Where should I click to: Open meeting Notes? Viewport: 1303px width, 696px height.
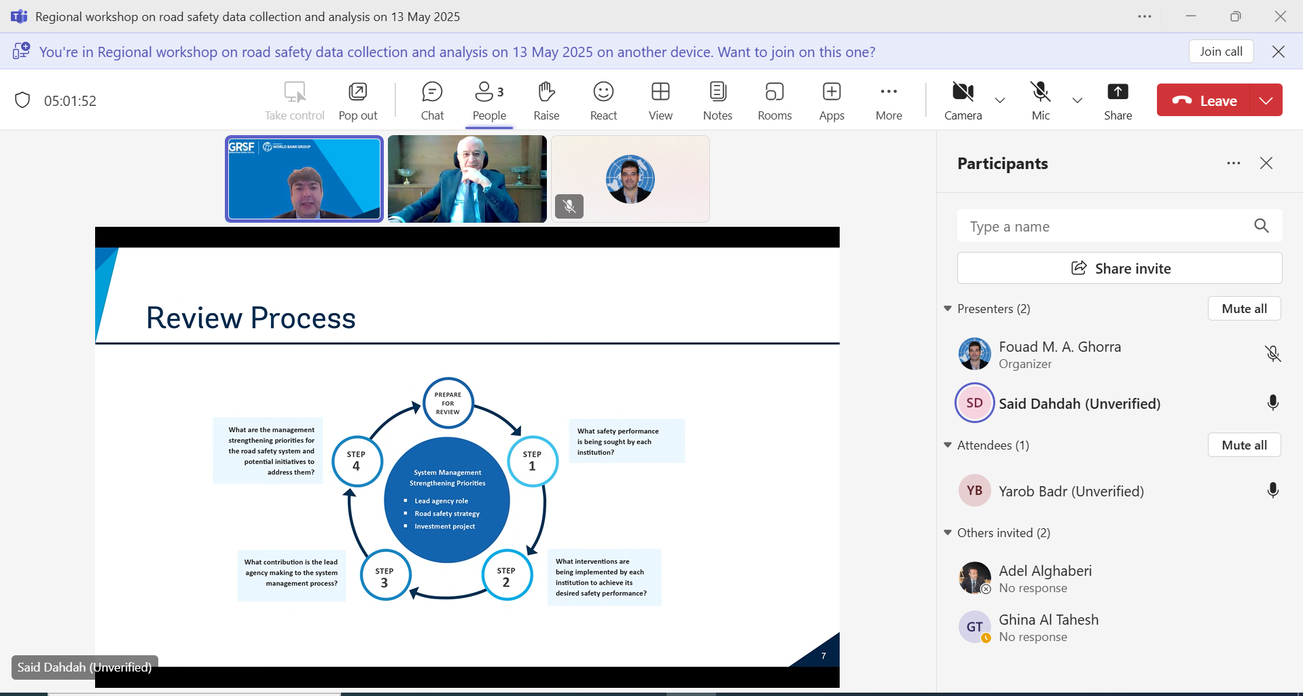click(x=717, y=100)
